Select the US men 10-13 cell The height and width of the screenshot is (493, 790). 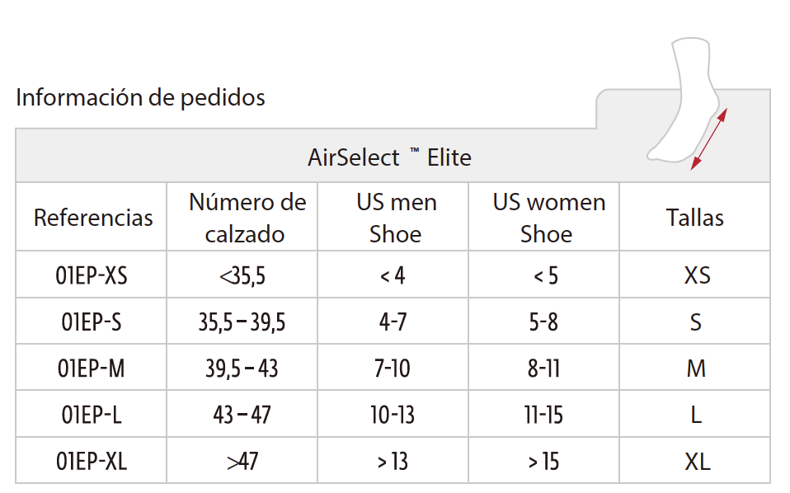(393, 415)
